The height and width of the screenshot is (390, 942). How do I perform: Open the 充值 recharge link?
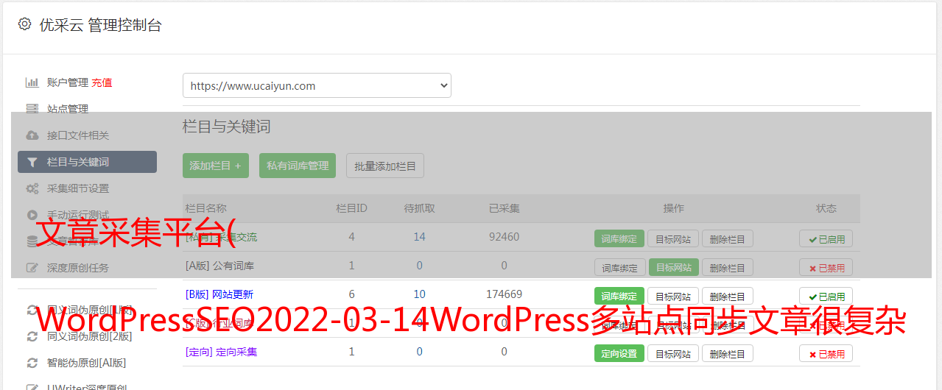tap(102, 82)
